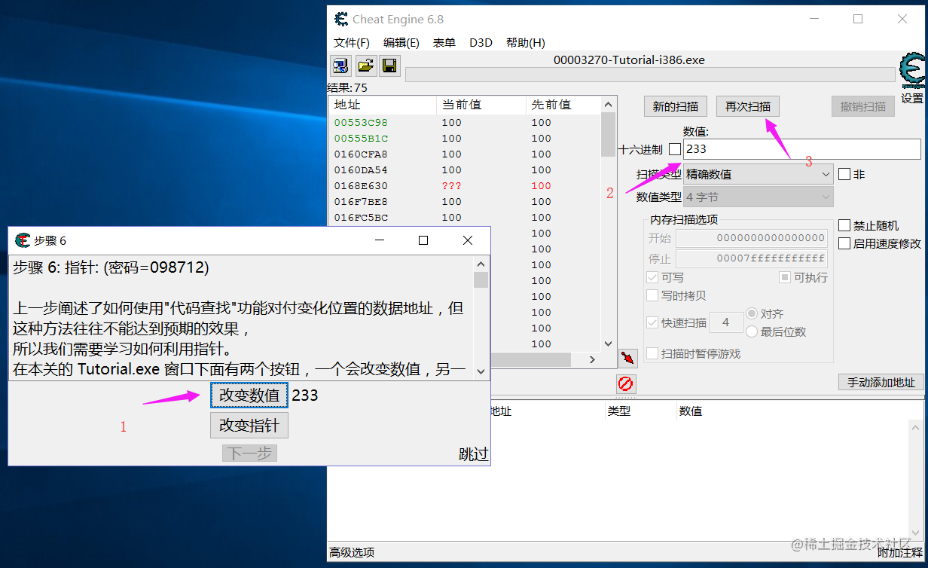This screenshot has height=568, width=928.
Task: Click the 高级选项 status bar link
Action: point(352,552)
